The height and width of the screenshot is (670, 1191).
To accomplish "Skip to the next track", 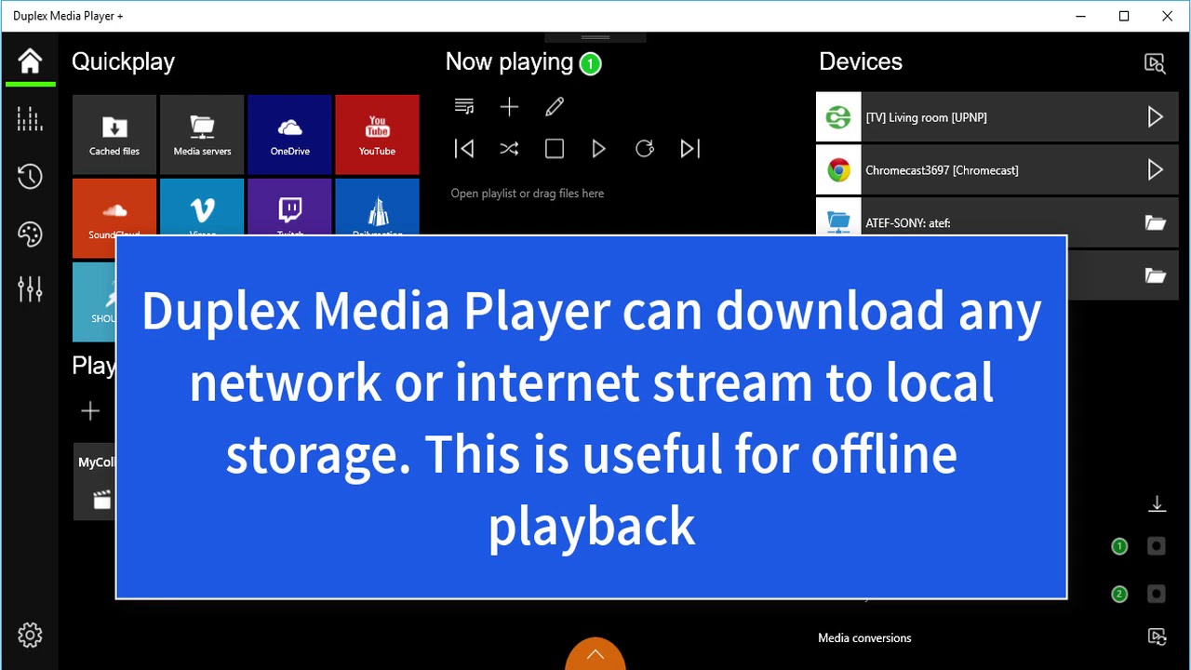I will click(x=689, y=149).
